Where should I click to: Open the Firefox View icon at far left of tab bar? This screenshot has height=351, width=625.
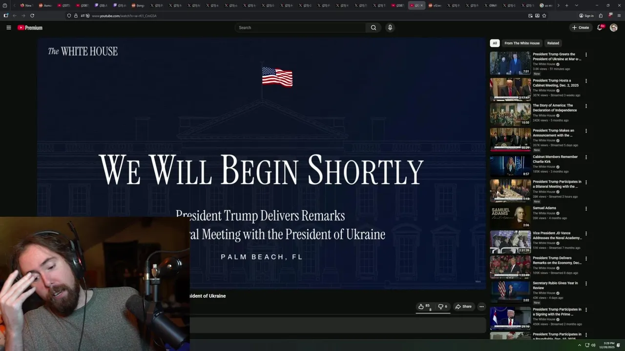(x=5, y=5)
